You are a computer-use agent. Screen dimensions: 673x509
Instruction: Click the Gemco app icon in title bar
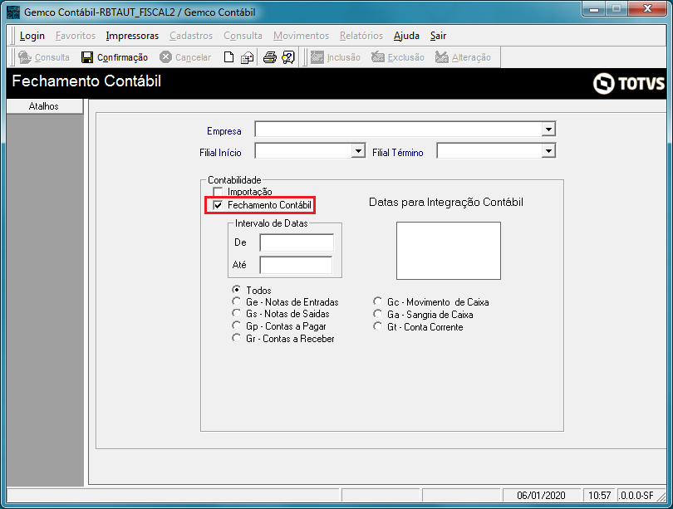(x=13, y=12)
